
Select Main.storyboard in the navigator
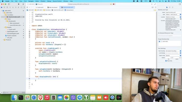click(x=15, y=23)
